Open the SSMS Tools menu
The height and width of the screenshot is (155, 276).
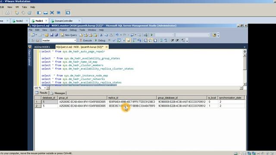click(x=82, y=30)
